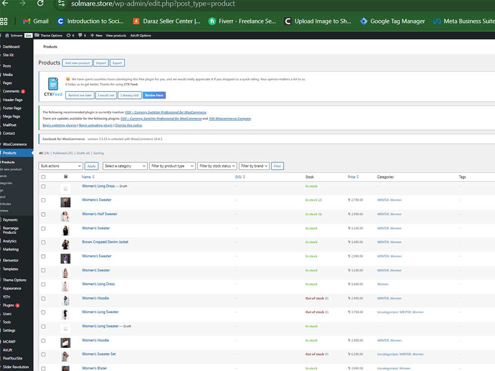Go back with the browser back arrow
Screen dimensions: 495x371
click(x=5, y=3)
